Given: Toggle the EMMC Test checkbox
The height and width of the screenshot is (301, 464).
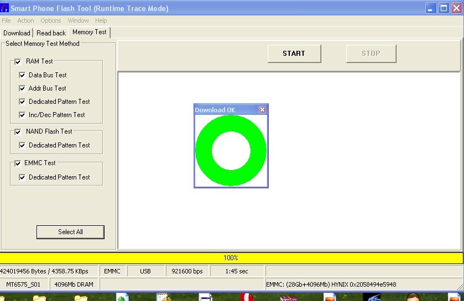Looking at the screenshot, I should (18, 163).
